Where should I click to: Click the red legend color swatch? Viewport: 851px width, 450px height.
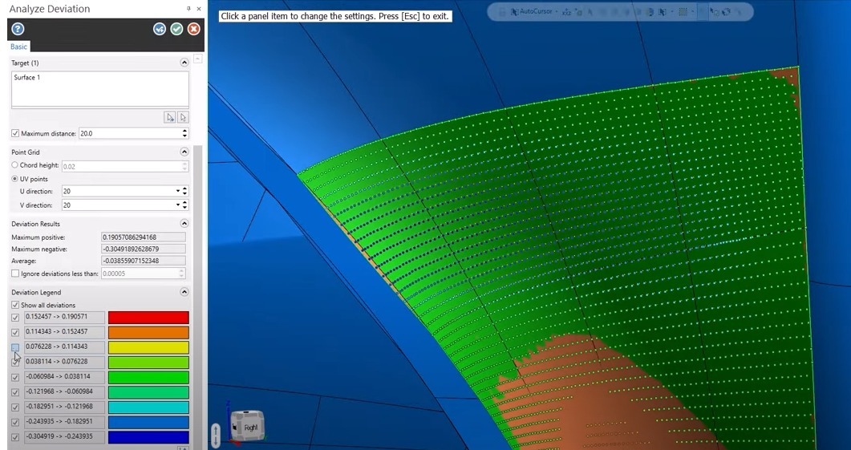pos(148,318)
